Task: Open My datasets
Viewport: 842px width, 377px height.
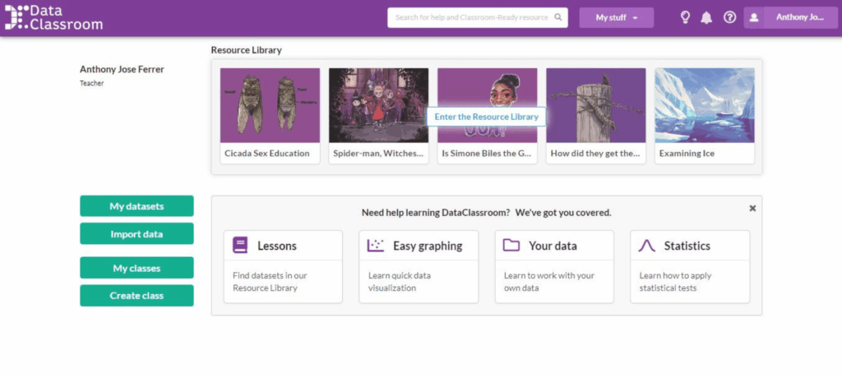Action: point(137,206)
